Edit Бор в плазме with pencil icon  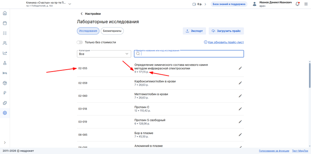point(240,135)
